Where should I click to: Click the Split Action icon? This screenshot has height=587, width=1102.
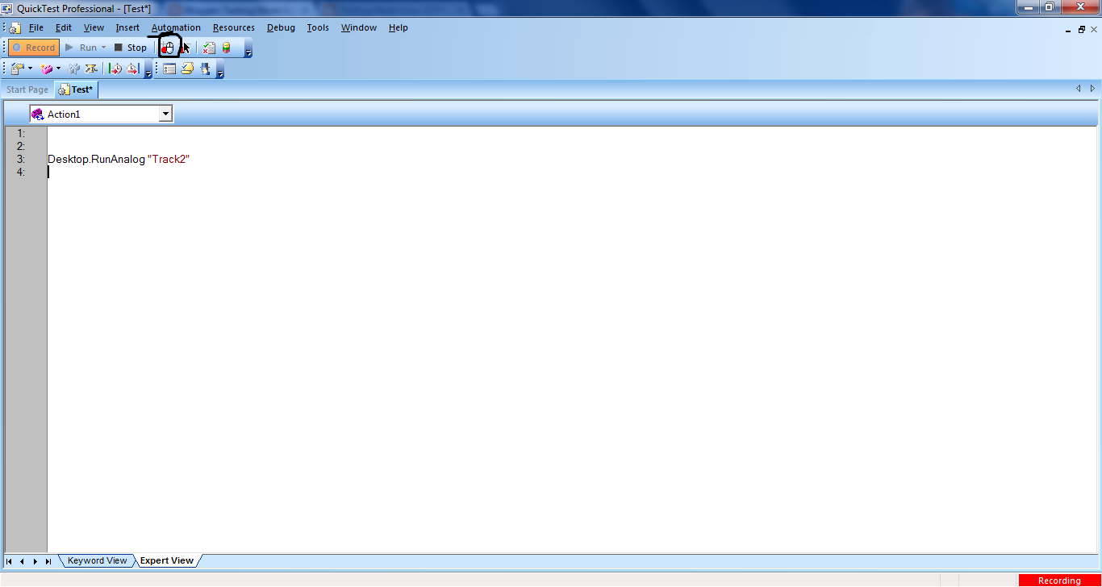(x=91, y=69)
